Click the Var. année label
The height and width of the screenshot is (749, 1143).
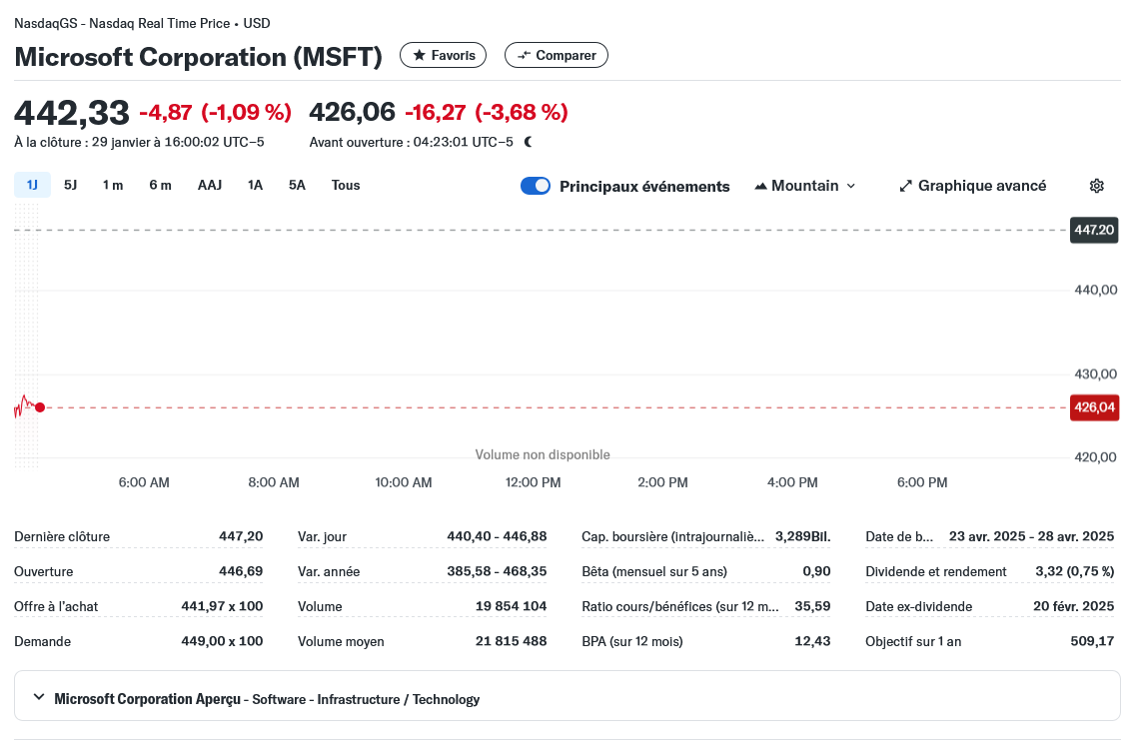coord(329,572)
